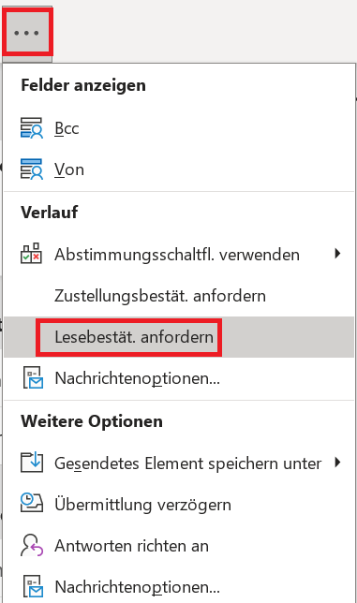
Task: Click the Bcc field icon
Action: pos(32,128)
